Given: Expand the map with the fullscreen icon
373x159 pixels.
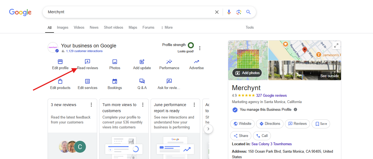Looking at the screenshot, I should point(336,45).
